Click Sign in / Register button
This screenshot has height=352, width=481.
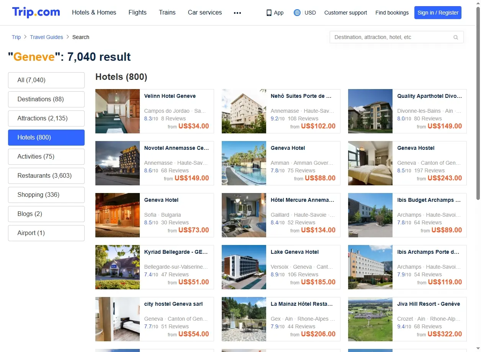[438, 13]
